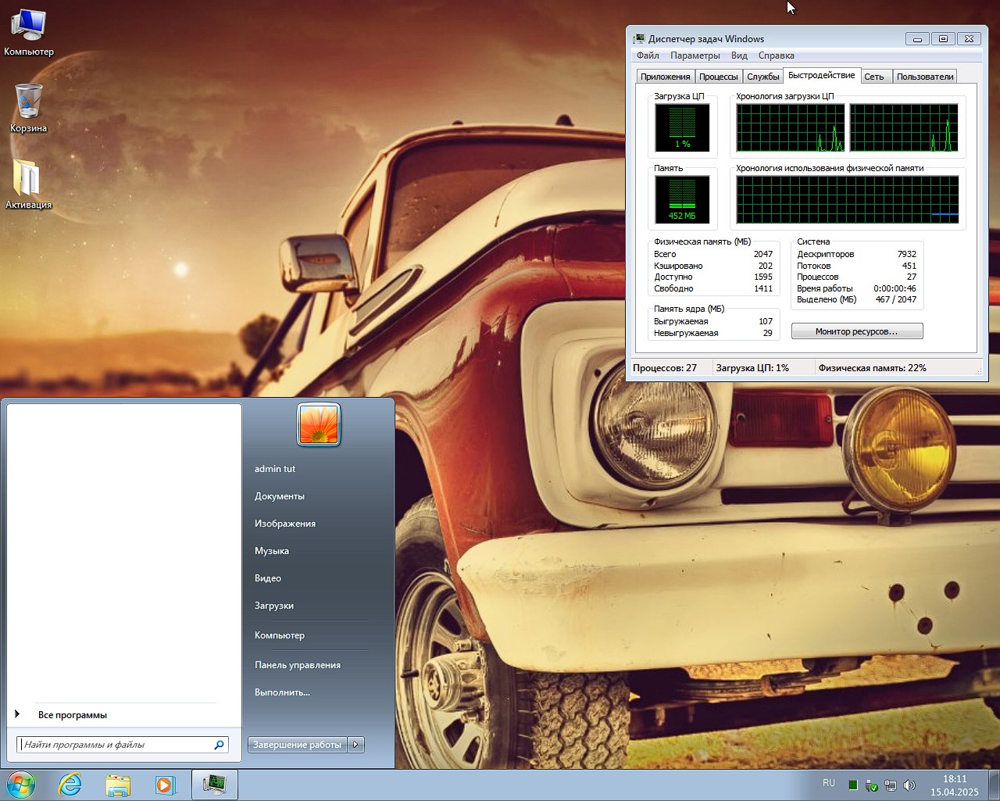Launch Internet Explorer from taskbar

pos(70,785)
